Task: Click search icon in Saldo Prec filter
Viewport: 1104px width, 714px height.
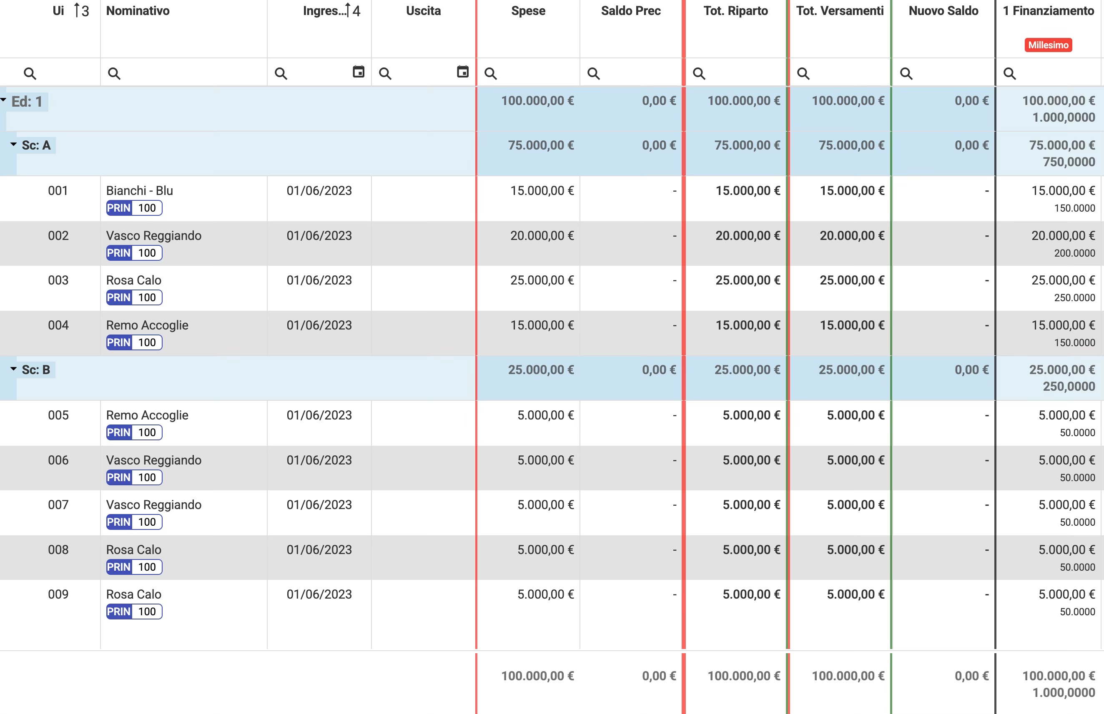Action: [x=593, y=73]
